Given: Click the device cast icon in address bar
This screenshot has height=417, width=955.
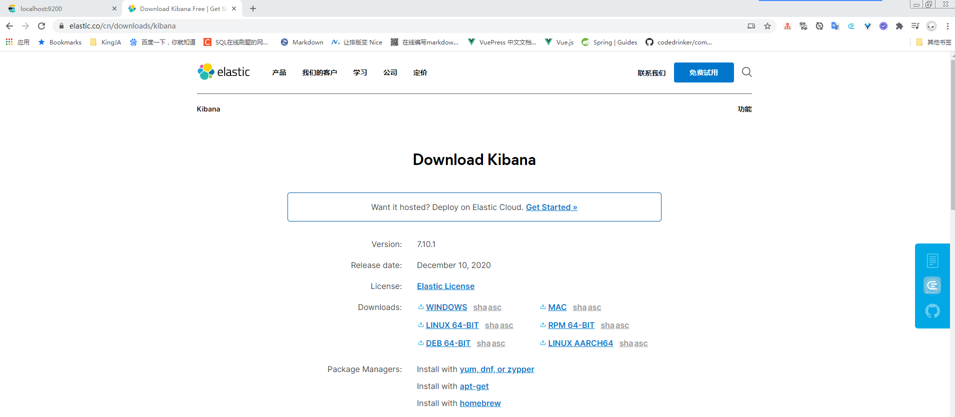Looking at the screenshot, I should 751,26.
